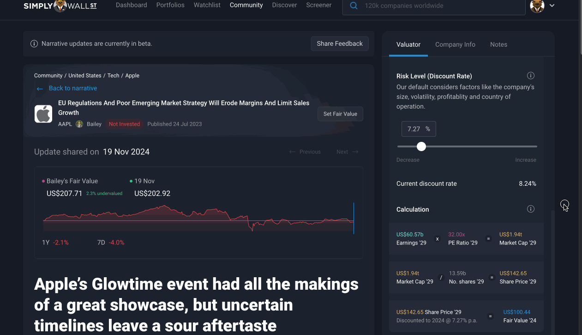Go to Next update
The width and height of the screenshot is (582, 335).
pyautogui.click(x=348, y=152)
